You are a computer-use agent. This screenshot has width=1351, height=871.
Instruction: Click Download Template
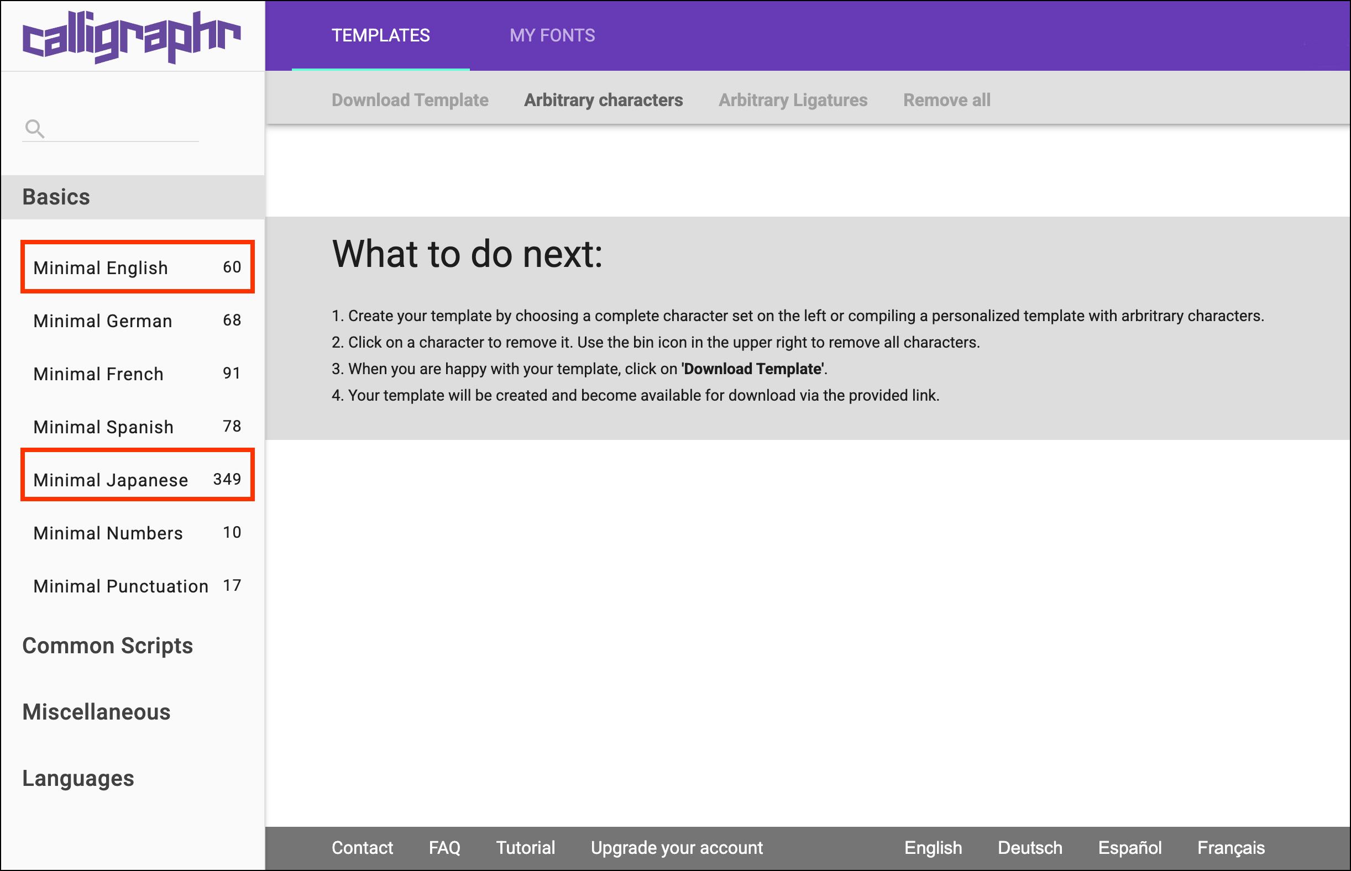point(410,100)
